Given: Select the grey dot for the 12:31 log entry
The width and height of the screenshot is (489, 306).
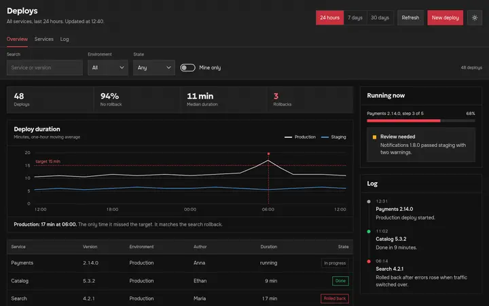Looking at the screenshot, I should click(369, 201).
